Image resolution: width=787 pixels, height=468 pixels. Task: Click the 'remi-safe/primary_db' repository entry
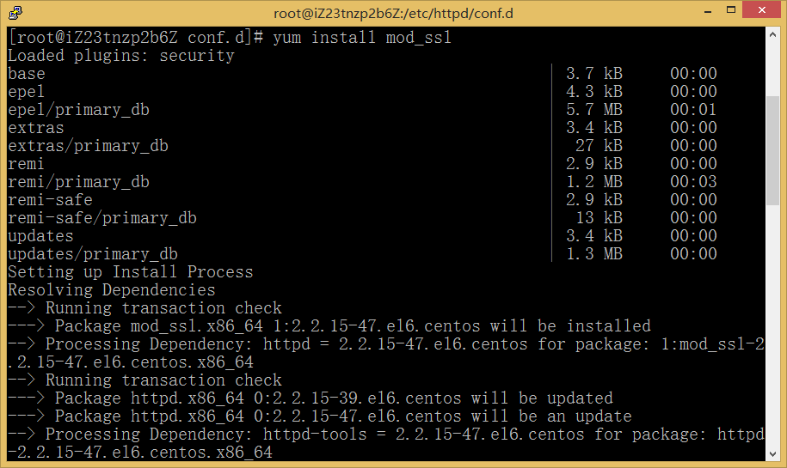tap(102, 218)
